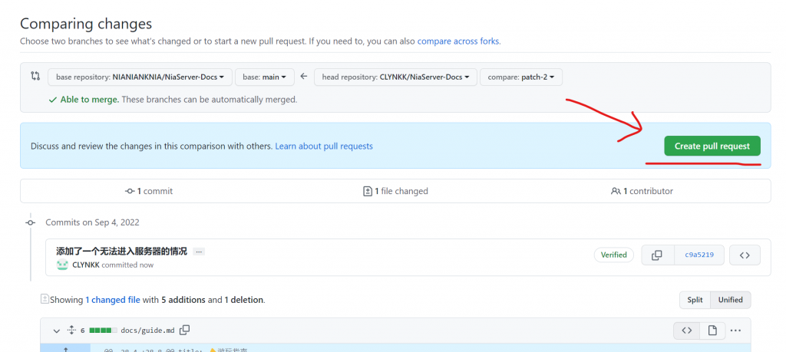Click the 'Commits on Sep 4, 2022' text
786x352 pixels.
coord(92,222)
